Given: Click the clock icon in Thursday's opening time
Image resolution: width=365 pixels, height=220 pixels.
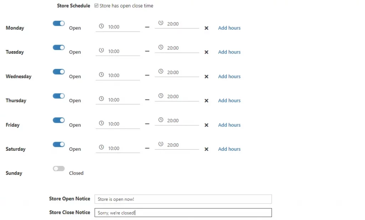Looking at the screenshot, I should (101, 99).
